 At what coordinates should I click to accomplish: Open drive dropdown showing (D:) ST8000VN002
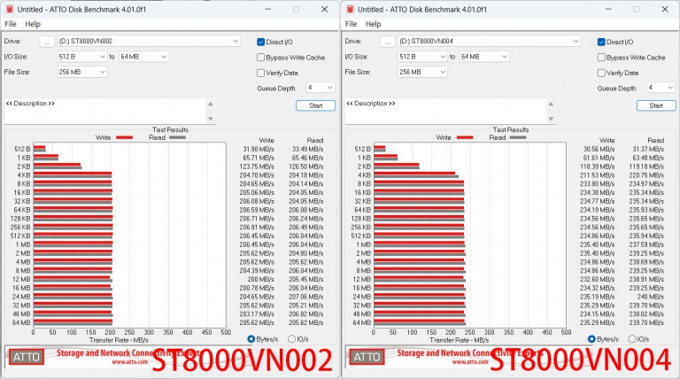[149, 42]
